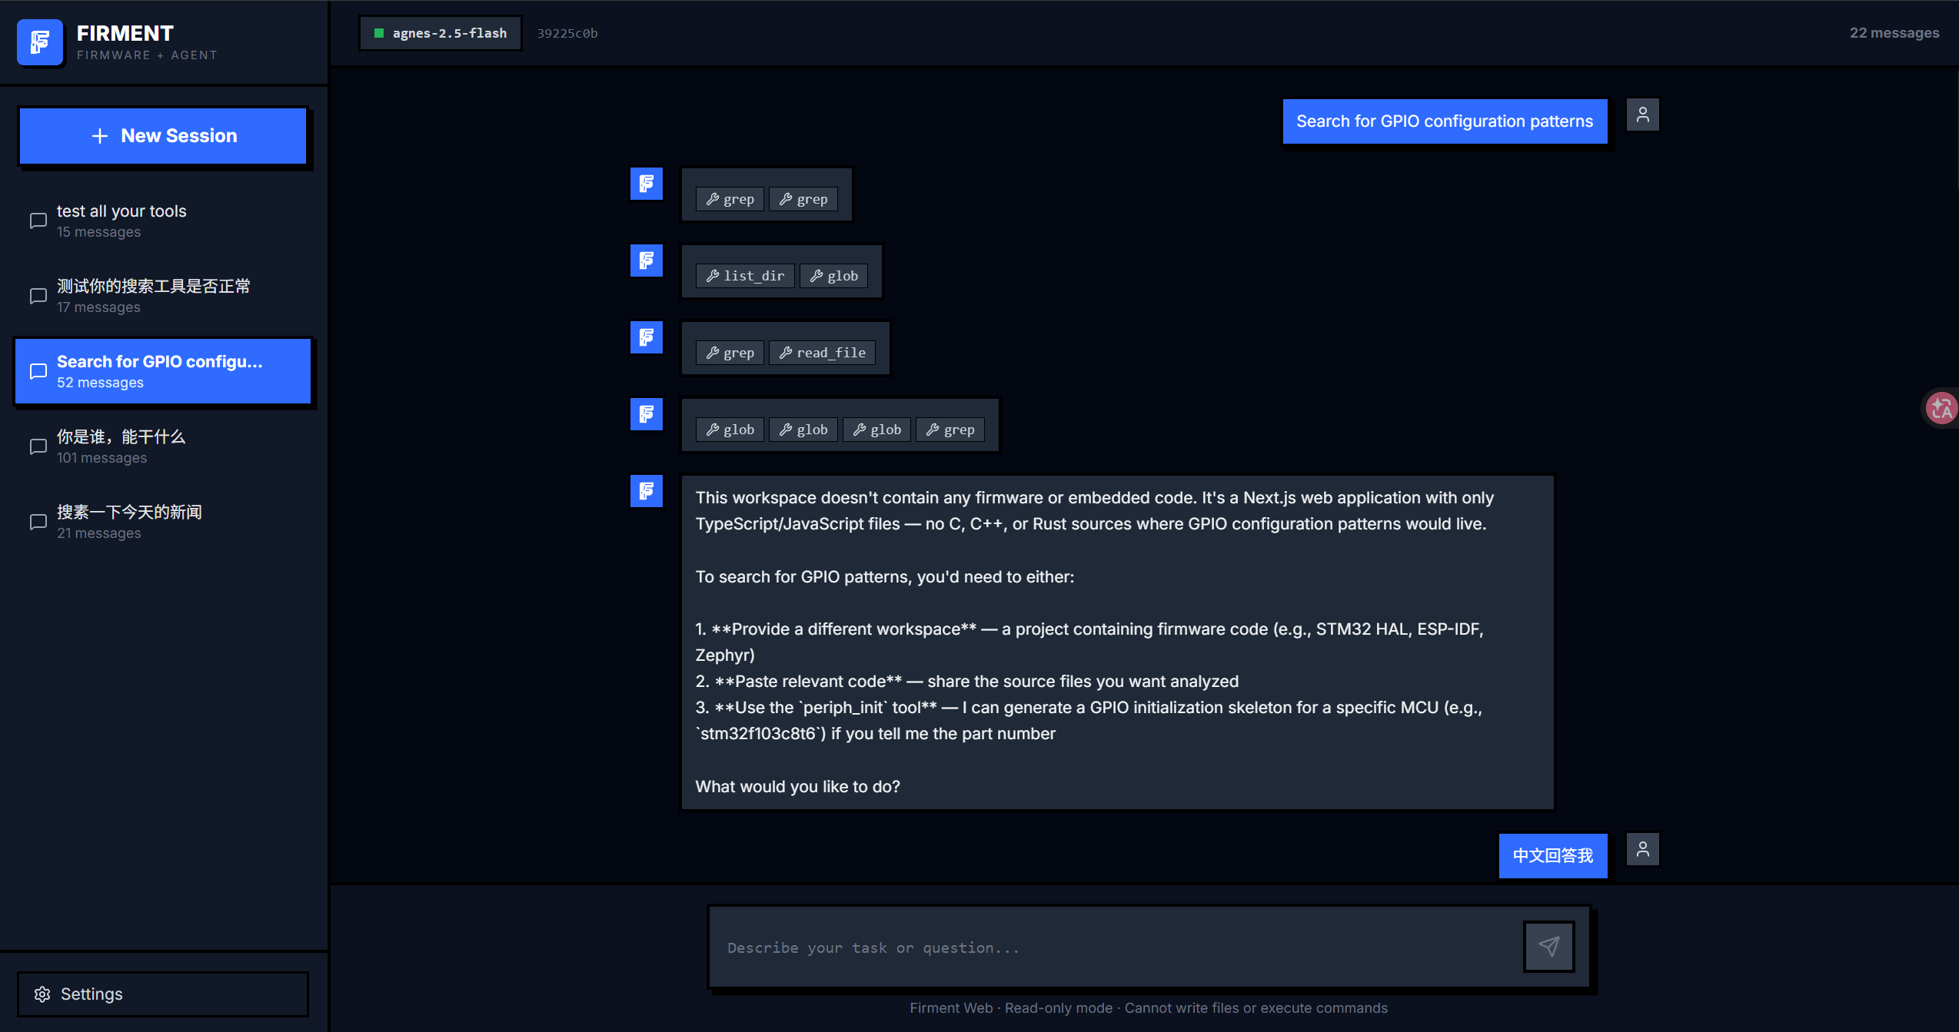Select the 'Search for GPIO configu...' session
1959x1032 pixels.
pos(163,371)
